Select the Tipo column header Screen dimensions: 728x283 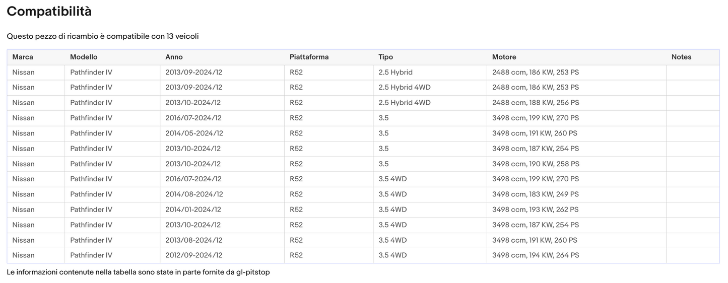[385, 57]
